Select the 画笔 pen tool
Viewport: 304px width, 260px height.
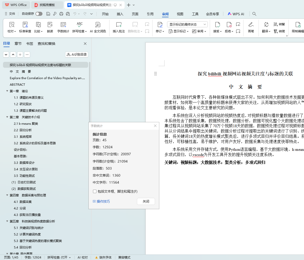[251, 25]
